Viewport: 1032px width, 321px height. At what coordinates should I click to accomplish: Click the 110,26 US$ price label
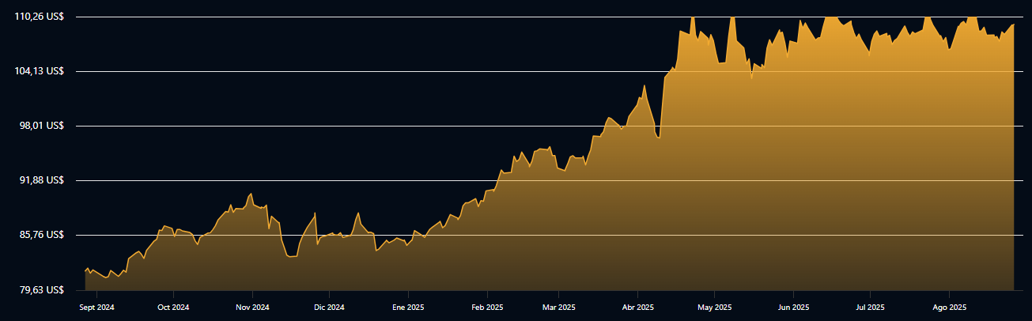point(39,16)
